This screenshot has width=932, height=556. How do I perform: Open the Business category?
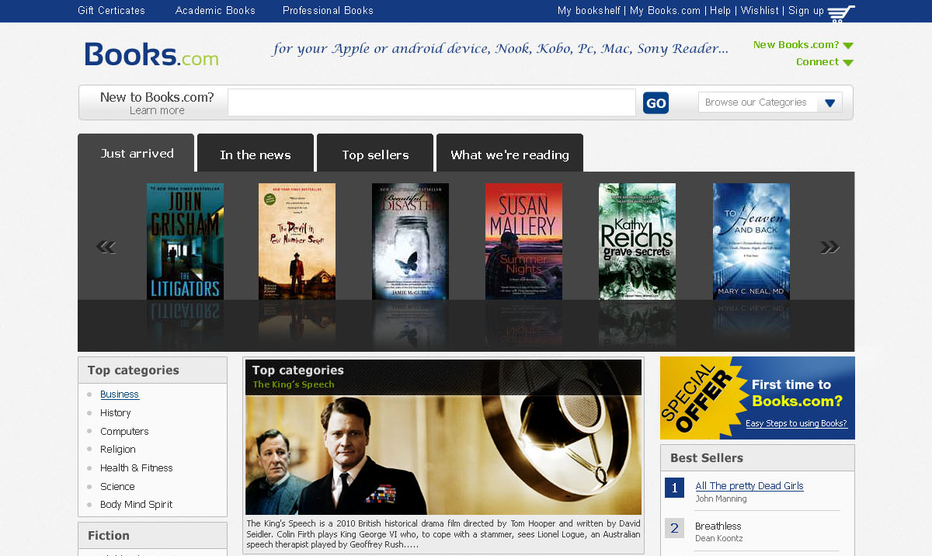click(x=120, y=394)
